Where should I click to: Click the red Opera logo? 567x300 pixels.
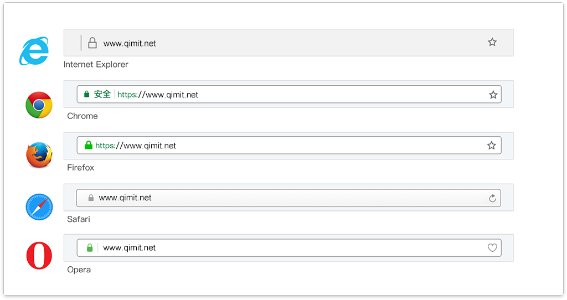pyautogui.click(x=39, y=256)
